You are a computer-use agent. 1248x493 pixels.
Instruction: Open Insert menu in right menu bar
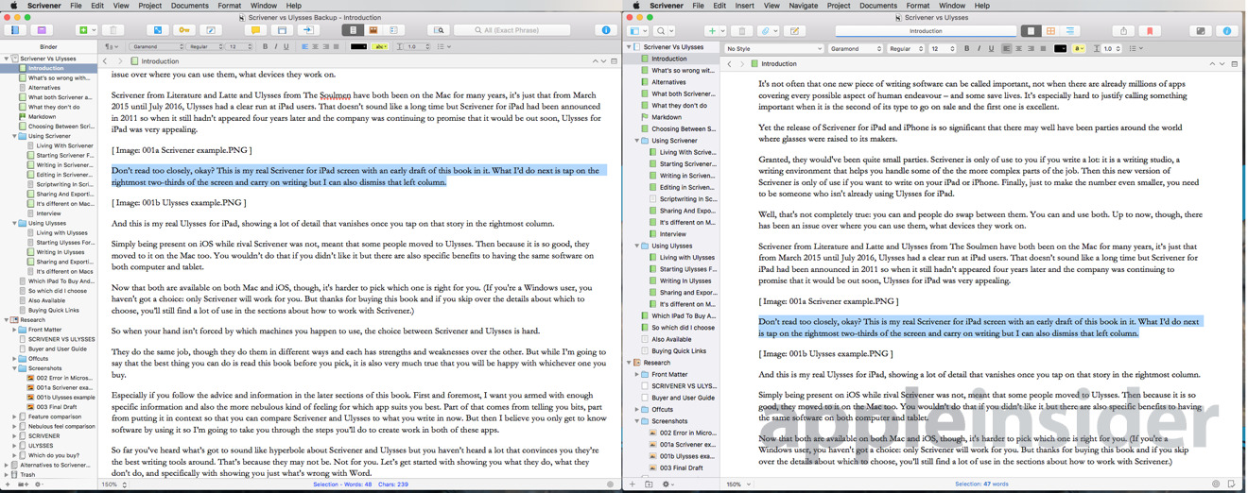click(x=744, y=6)
